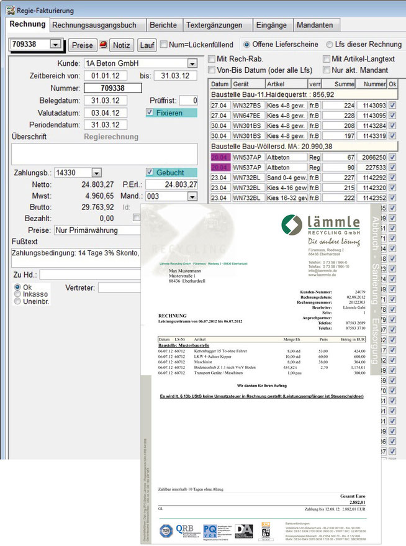The height and width of the screenshot is (546, 406).
Task: Click the Valutadatum field 03.04.12
Action: [x=106, y=113]
